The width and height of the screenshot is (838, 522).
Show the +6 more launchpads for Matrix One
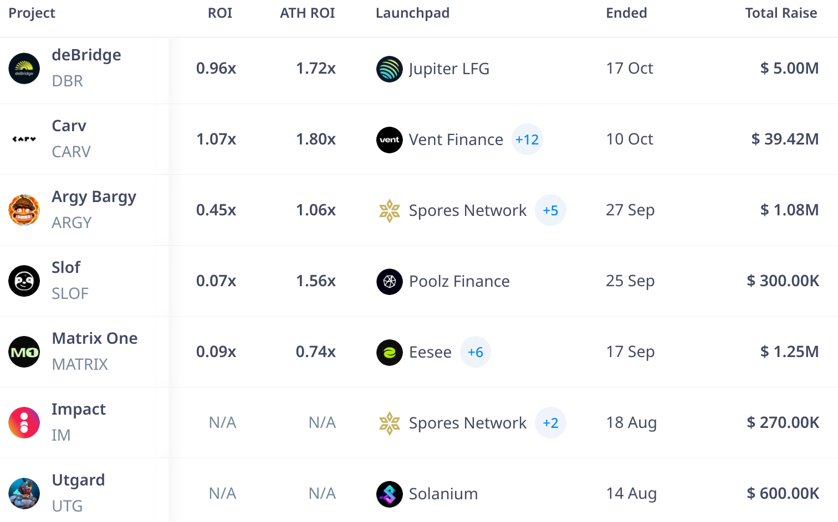click(x=476, y=352)
